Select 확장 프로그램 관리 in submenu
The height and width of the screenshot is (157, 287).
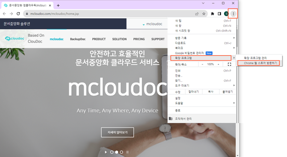[259, 58]
